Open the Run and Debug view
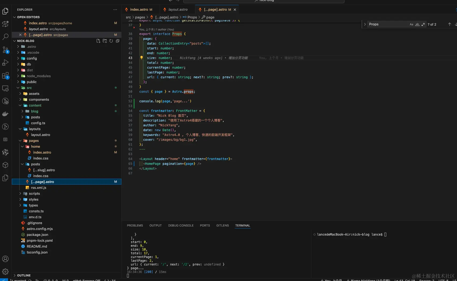457x281 pixels. click(x=5, y=63)
